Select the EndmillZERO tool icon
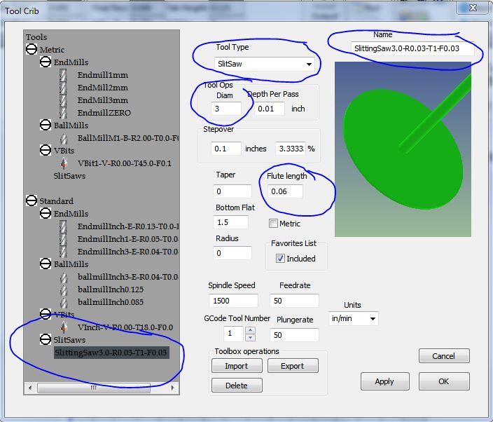The width and height of the screenshot is (493, 422). [64, 113]
